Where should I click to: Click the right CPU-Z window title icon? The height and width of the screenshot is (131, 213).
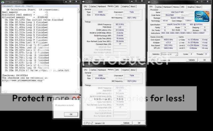coord(149,2)
